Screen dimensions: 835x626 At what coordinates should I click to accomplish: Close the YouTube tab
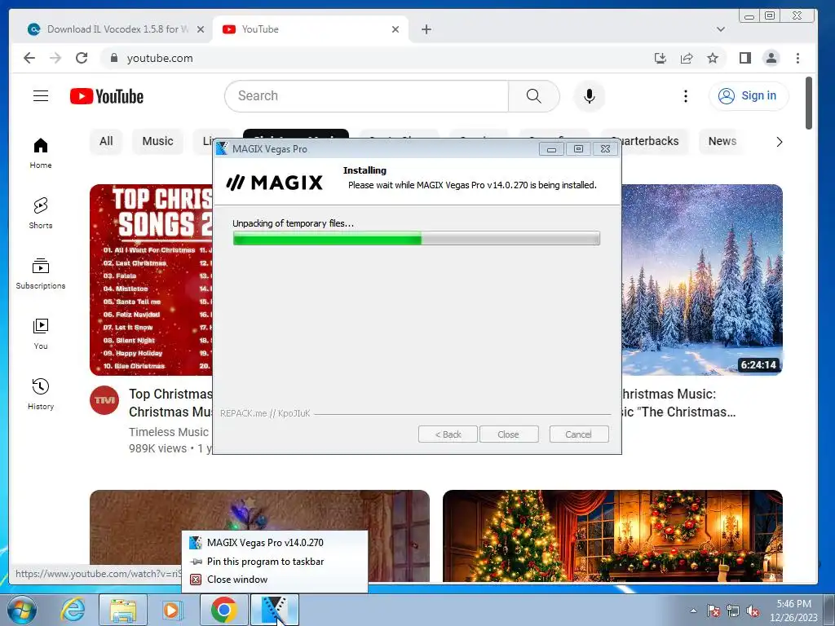[x=395, y=29]
